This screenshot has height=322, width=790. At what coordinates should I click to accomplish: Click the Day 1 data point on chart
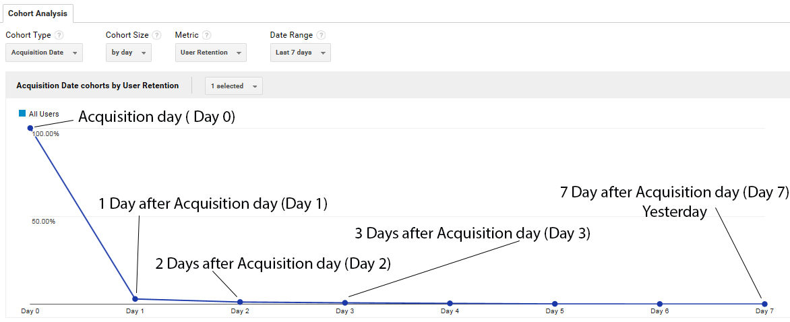coord(135,299)
